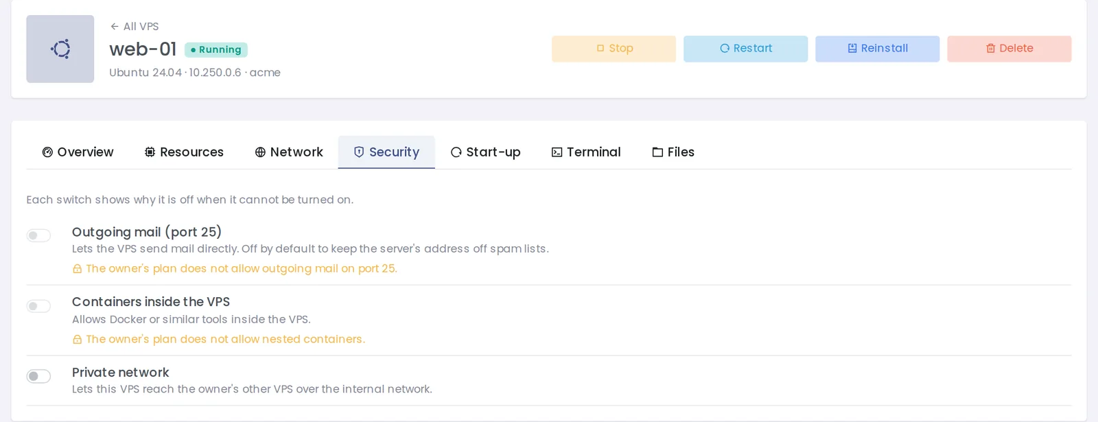Click the trash can icon inside Delete
This screenshot has width=1098, height=422.
(990, 49)
